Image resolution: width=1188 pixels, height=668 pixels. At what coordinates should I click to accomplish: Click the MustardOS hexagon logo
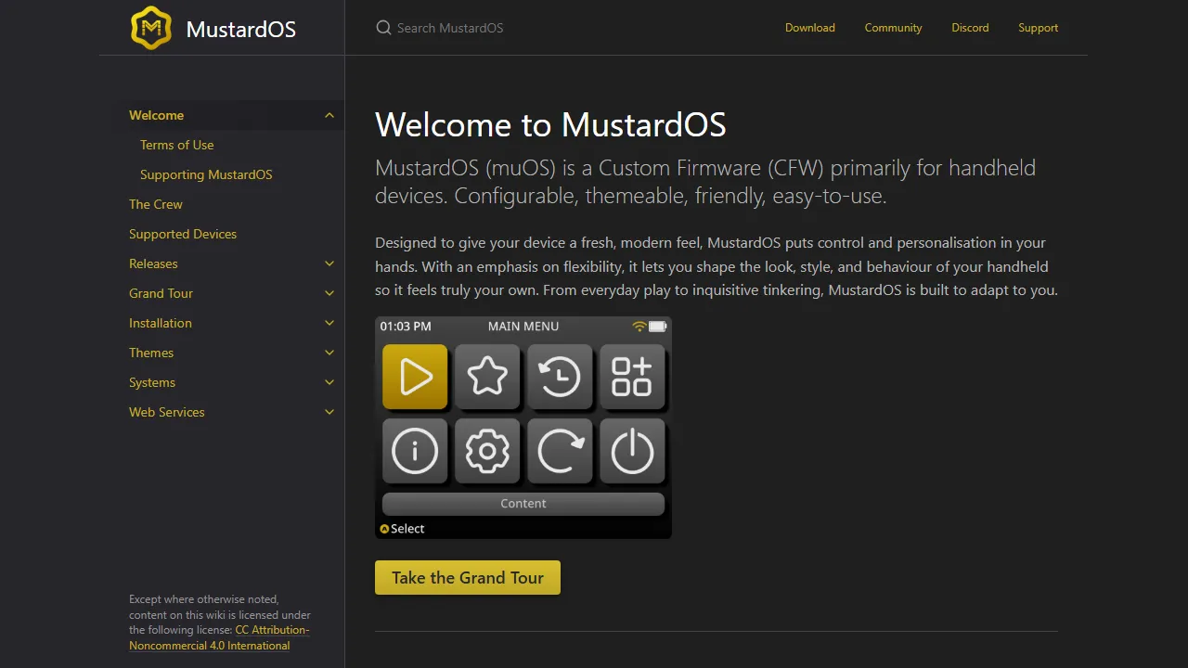point(151,28)
